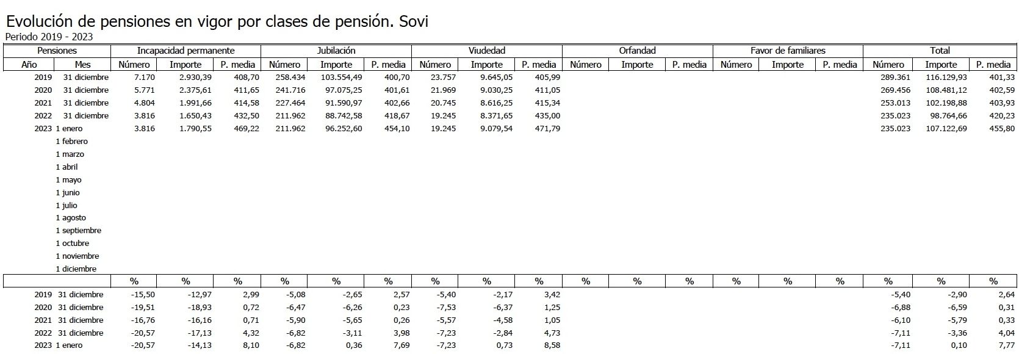1019x354 pixels.
Task: Select the 'Año' column header
Action: (x=29, y=64)
